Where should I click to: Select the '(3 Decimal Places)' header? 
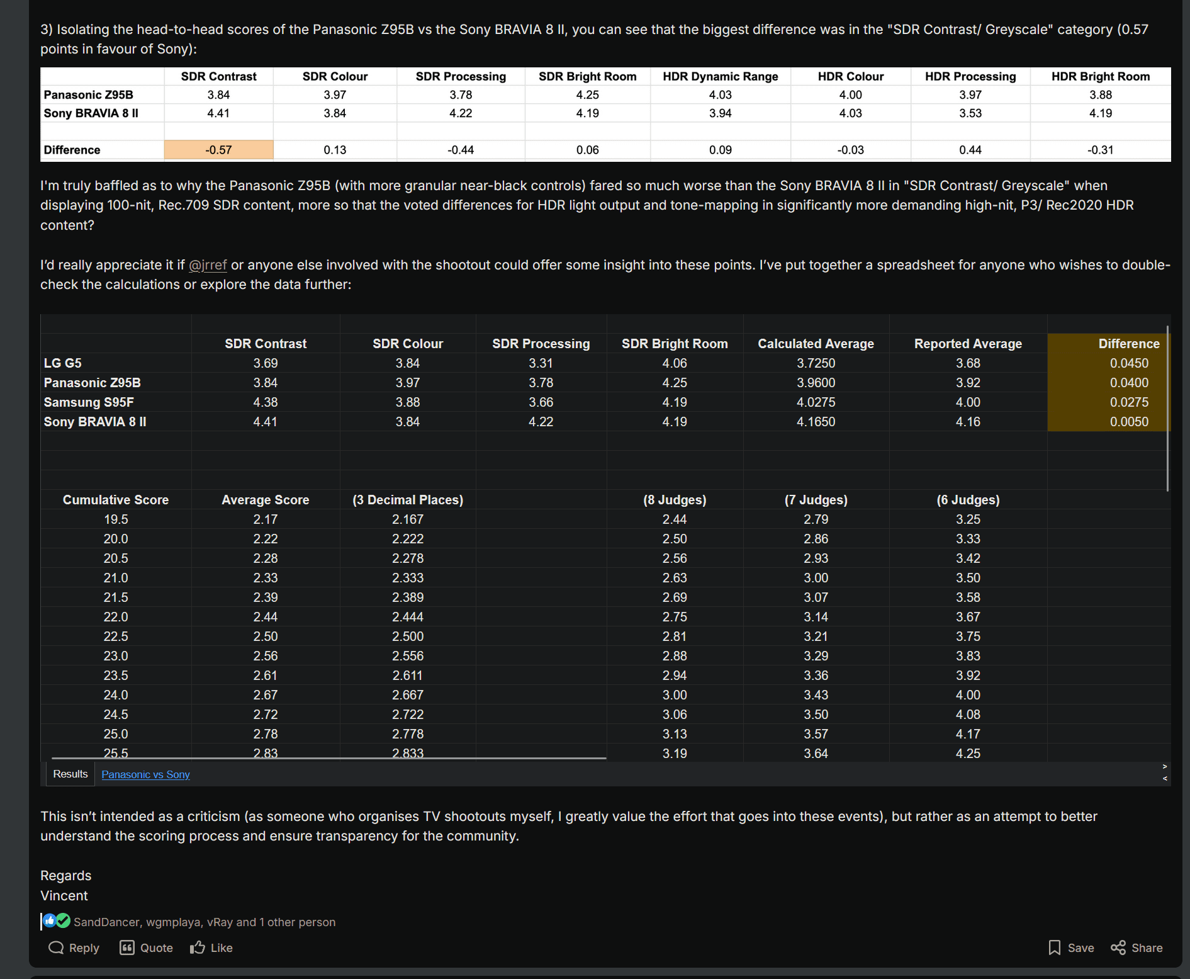(x=408, y=500)
